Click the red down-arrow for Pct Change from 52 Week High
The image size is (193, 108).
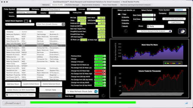(x=104, y=74)
